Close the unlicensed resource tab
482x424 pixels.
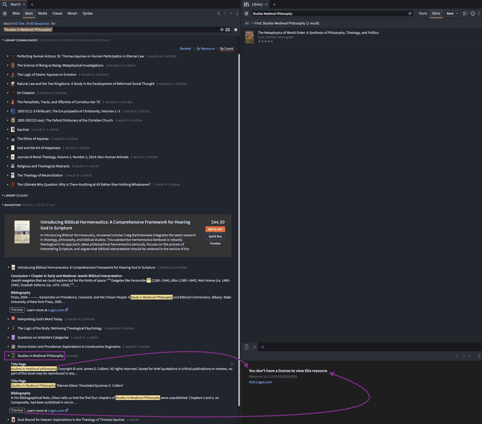point(255,347)
